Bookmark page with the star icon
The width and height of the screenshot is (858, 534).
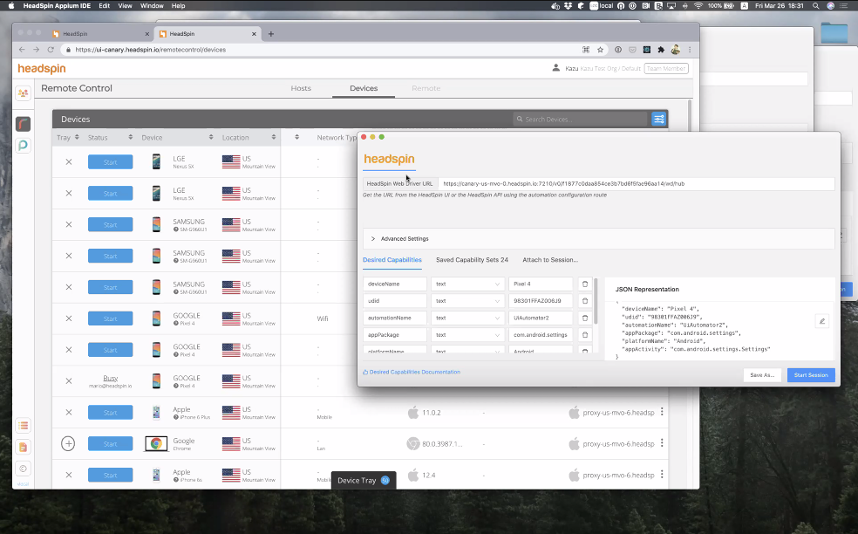pyautogui.click(x=601, y=50)
